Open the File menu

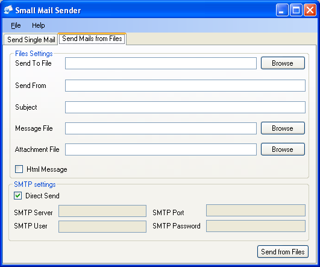point(16,25)
